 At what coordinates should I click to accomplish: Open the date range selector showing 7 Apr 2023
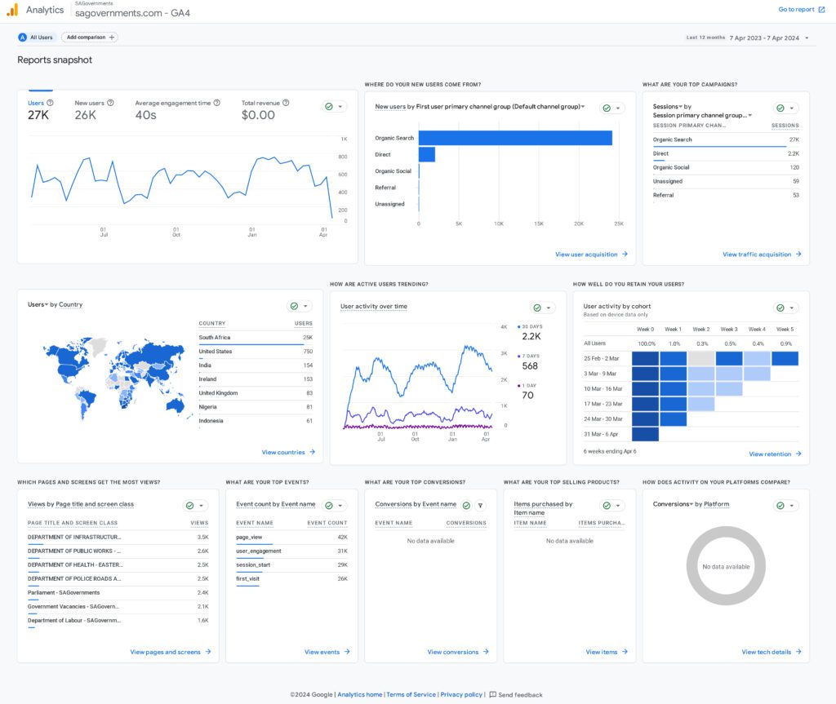pos(763,38)
